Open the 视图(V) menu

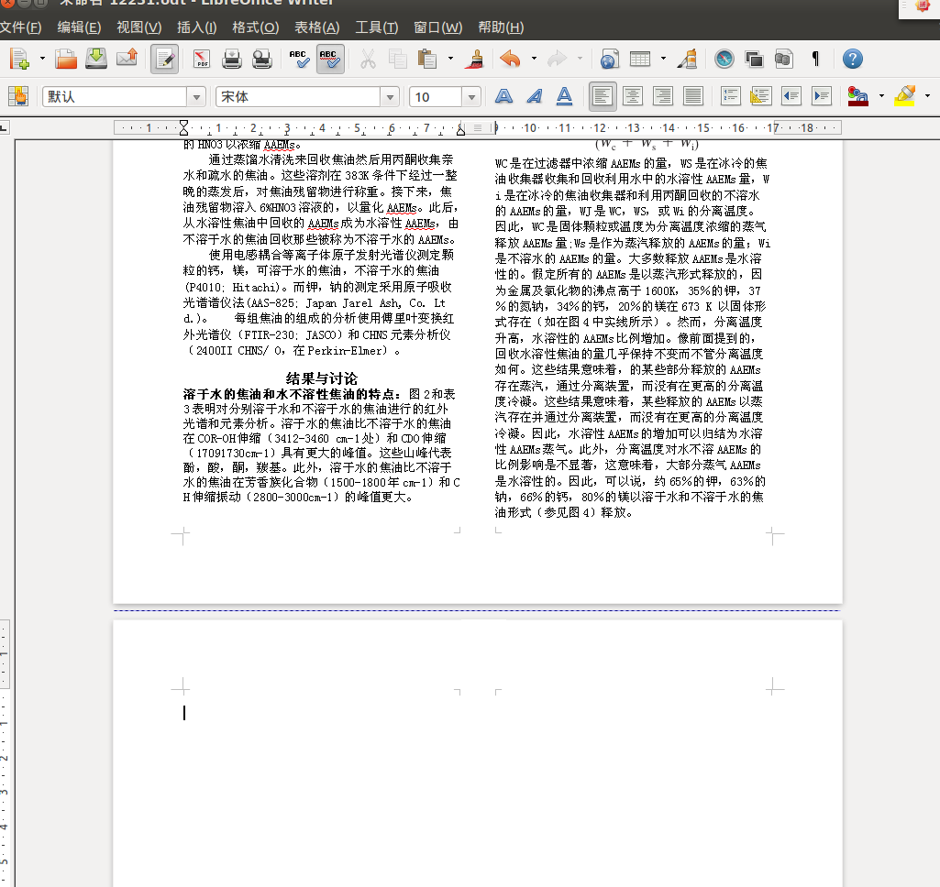click(139, 27)
